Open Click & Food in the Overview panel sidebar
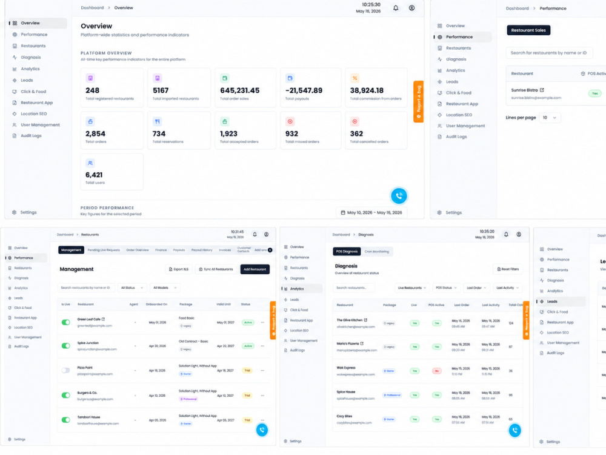This screenshot has height=455, width=606. click(33, 92)
